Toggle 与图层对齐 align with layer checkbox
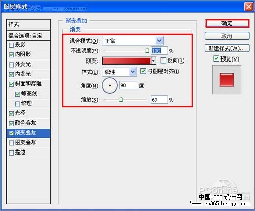The height and width of the screenshot is (211, 255). (x=143, y=71)
